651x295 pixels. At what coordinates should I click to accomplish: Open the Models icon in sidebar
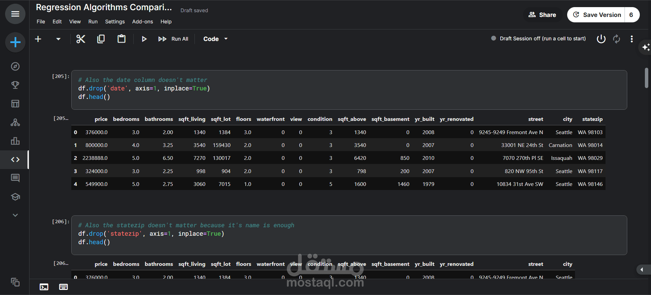15,122
